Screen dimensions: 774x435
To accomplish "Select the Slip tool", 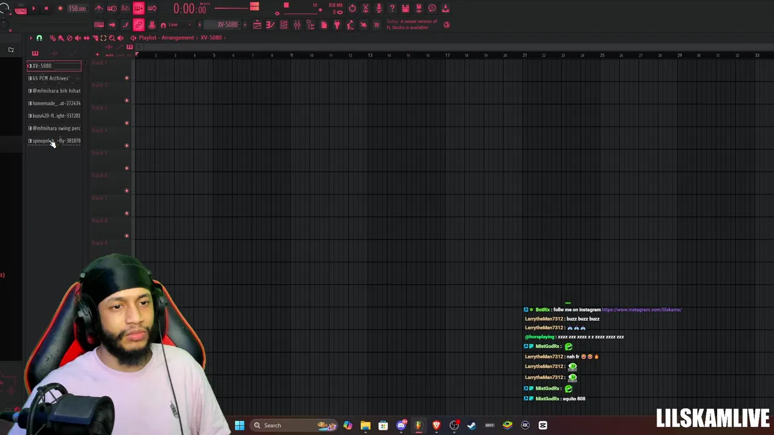I will (x=86, y=38).
